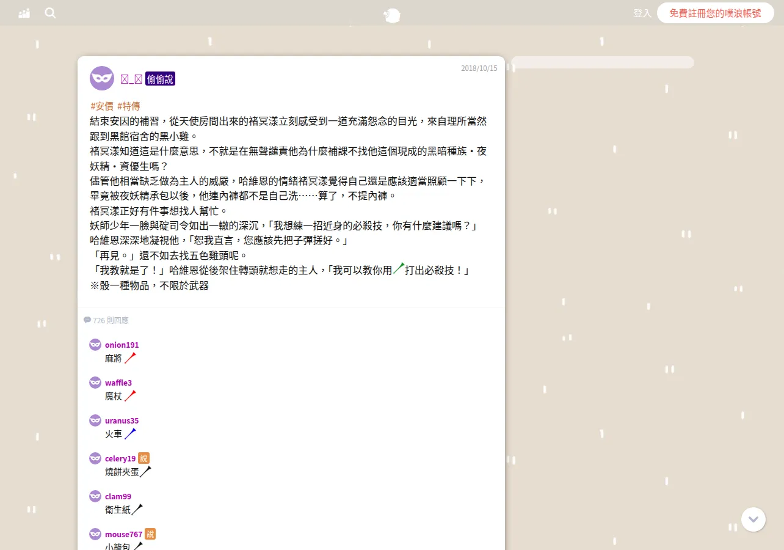Open celery19's avatar
The height and width of the screenshot is (550, 784).
tap(95, 458)
